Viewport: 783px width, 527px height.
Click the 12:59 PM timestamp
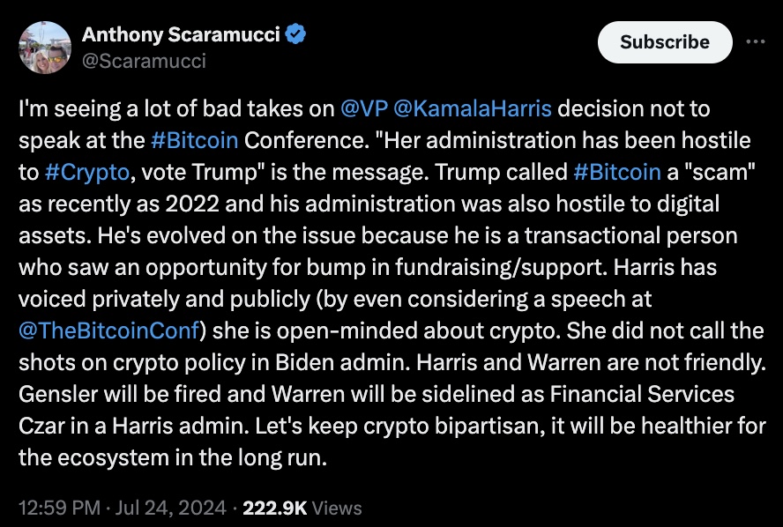click(56, 507)
